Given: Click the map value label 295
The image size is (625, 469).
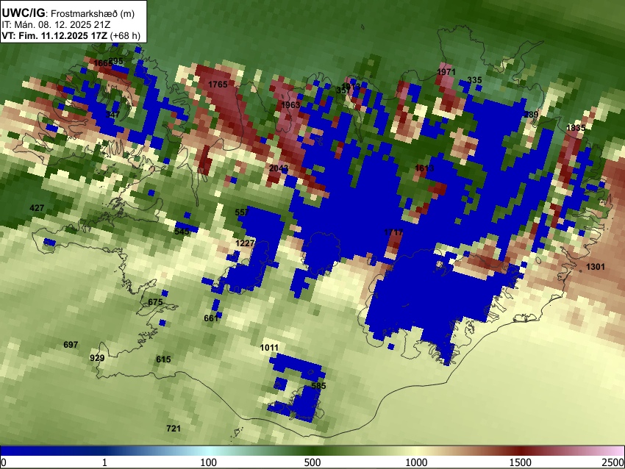Looking at the screenshot, I should (115, 61).
